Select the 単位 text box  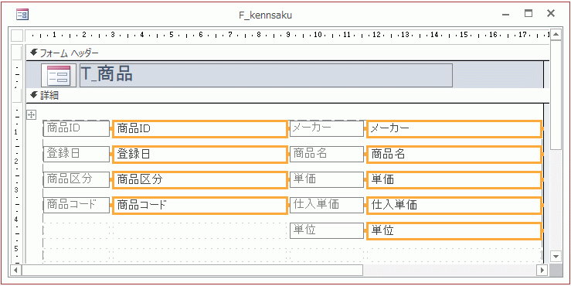454,231
